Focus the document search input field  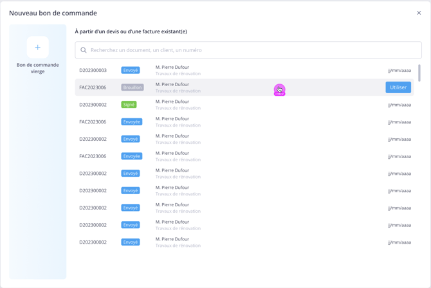(251, 50)
